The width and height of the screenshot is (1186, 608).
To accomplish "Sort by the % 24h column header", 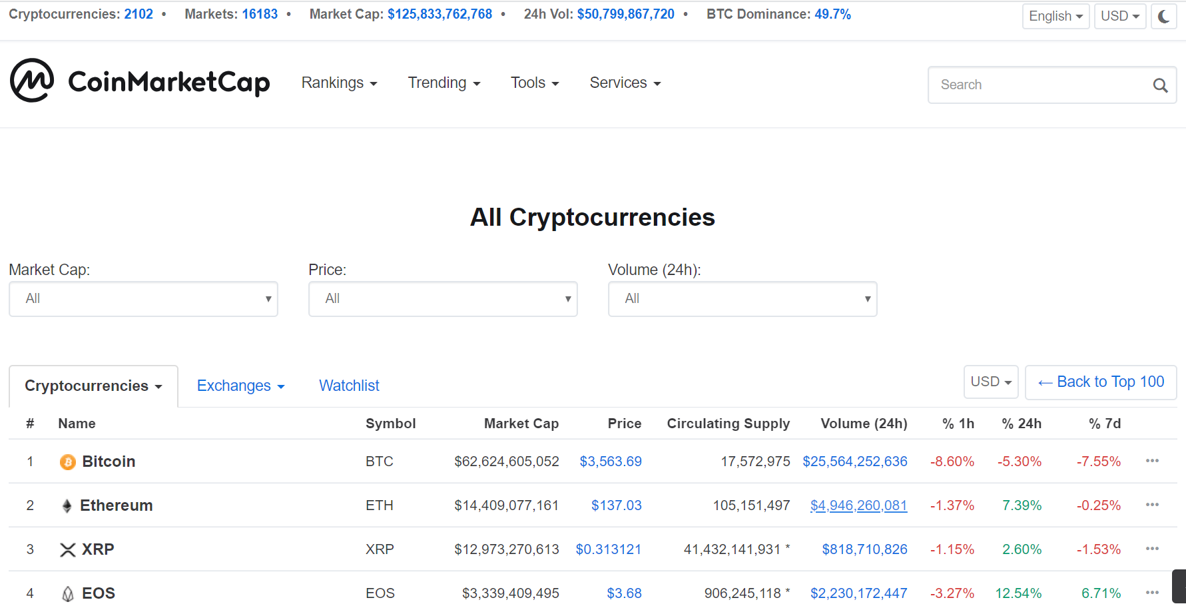I will pos(1022,424).
